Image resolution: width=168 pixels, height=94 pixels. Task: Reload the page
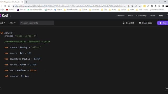(5, 6)
